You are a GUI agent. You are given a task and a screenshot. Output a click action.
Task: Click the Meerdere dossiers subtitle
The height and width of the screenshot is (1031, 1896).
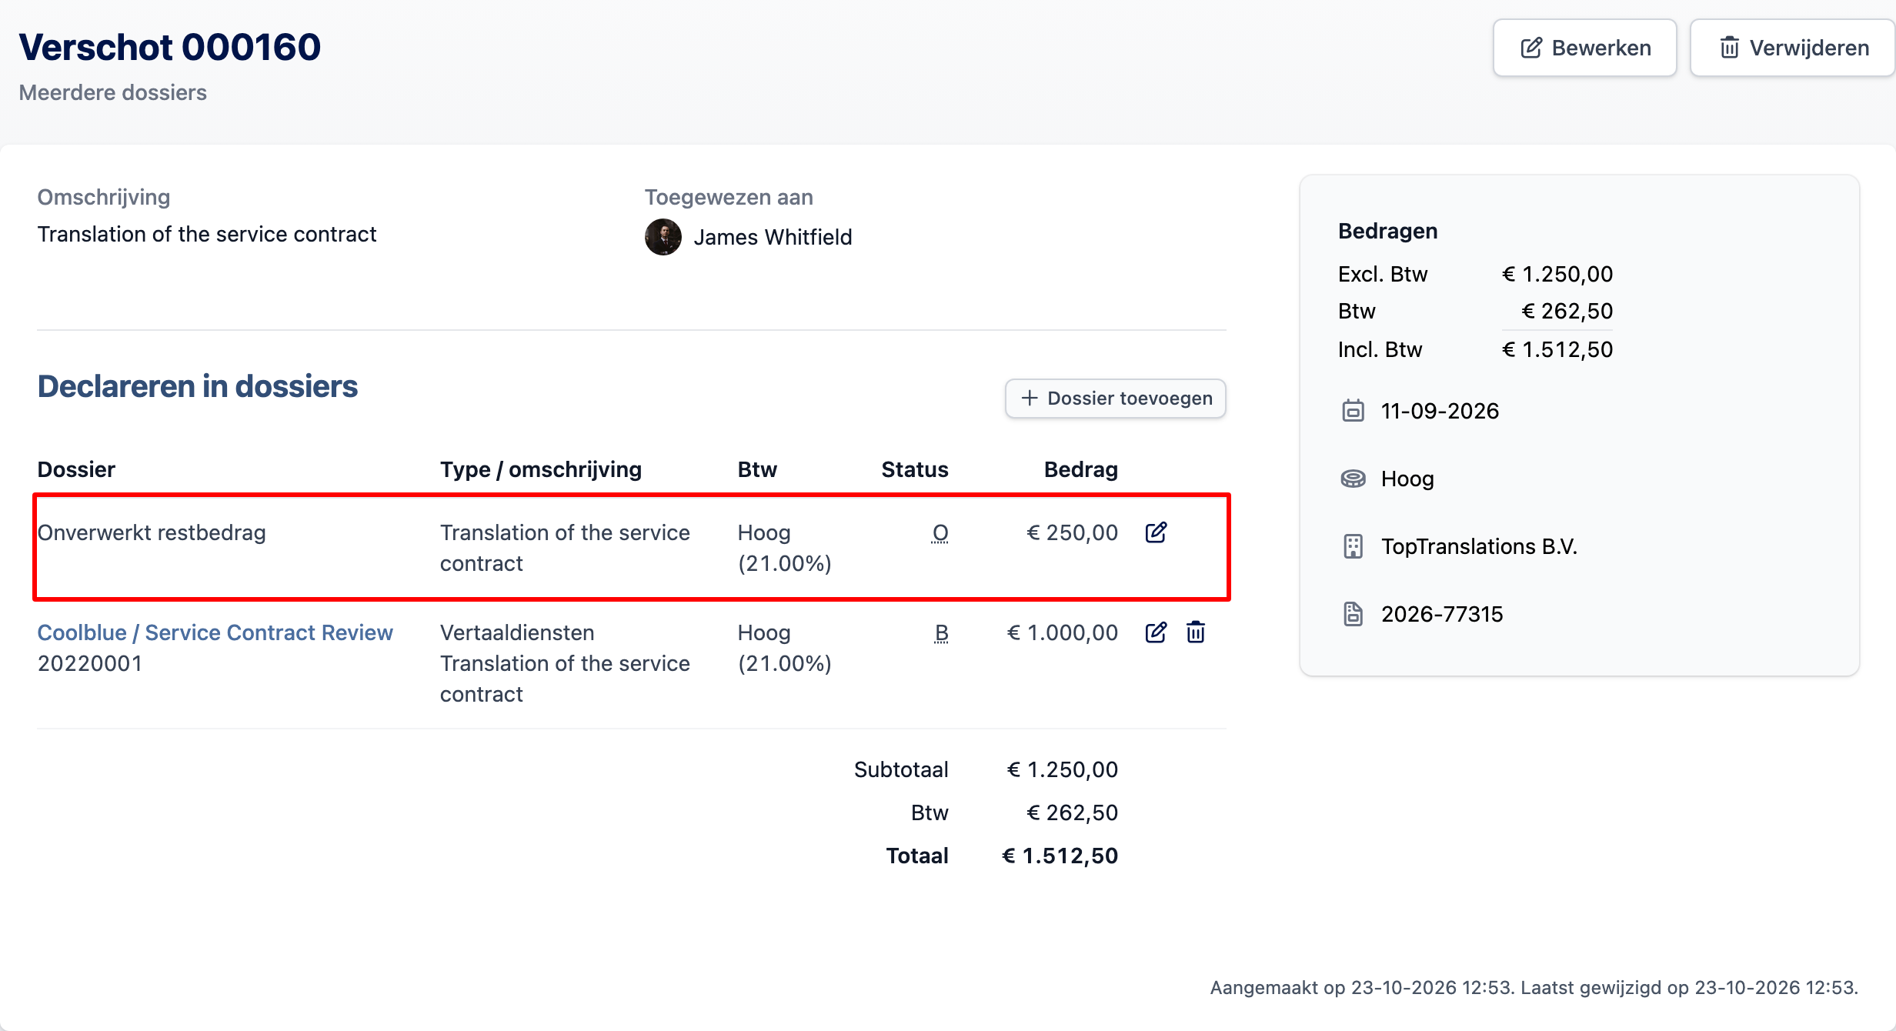pos(112,92)
